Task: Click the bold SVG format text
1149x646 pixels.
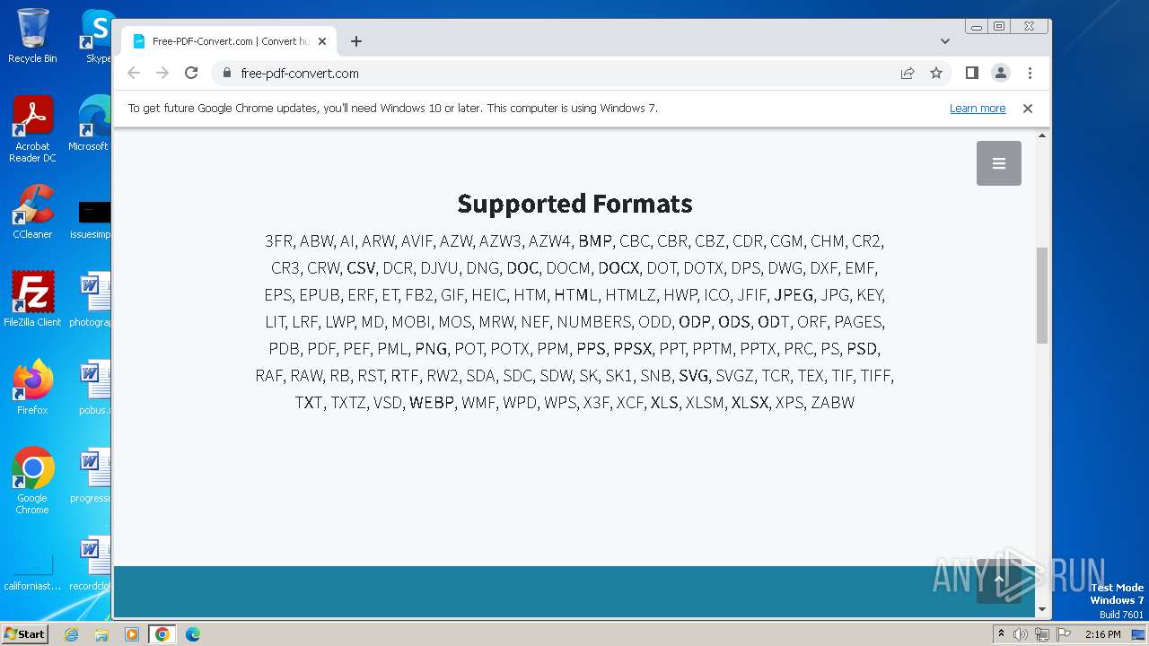Action: pyautogui.click(x=693, y=375)
